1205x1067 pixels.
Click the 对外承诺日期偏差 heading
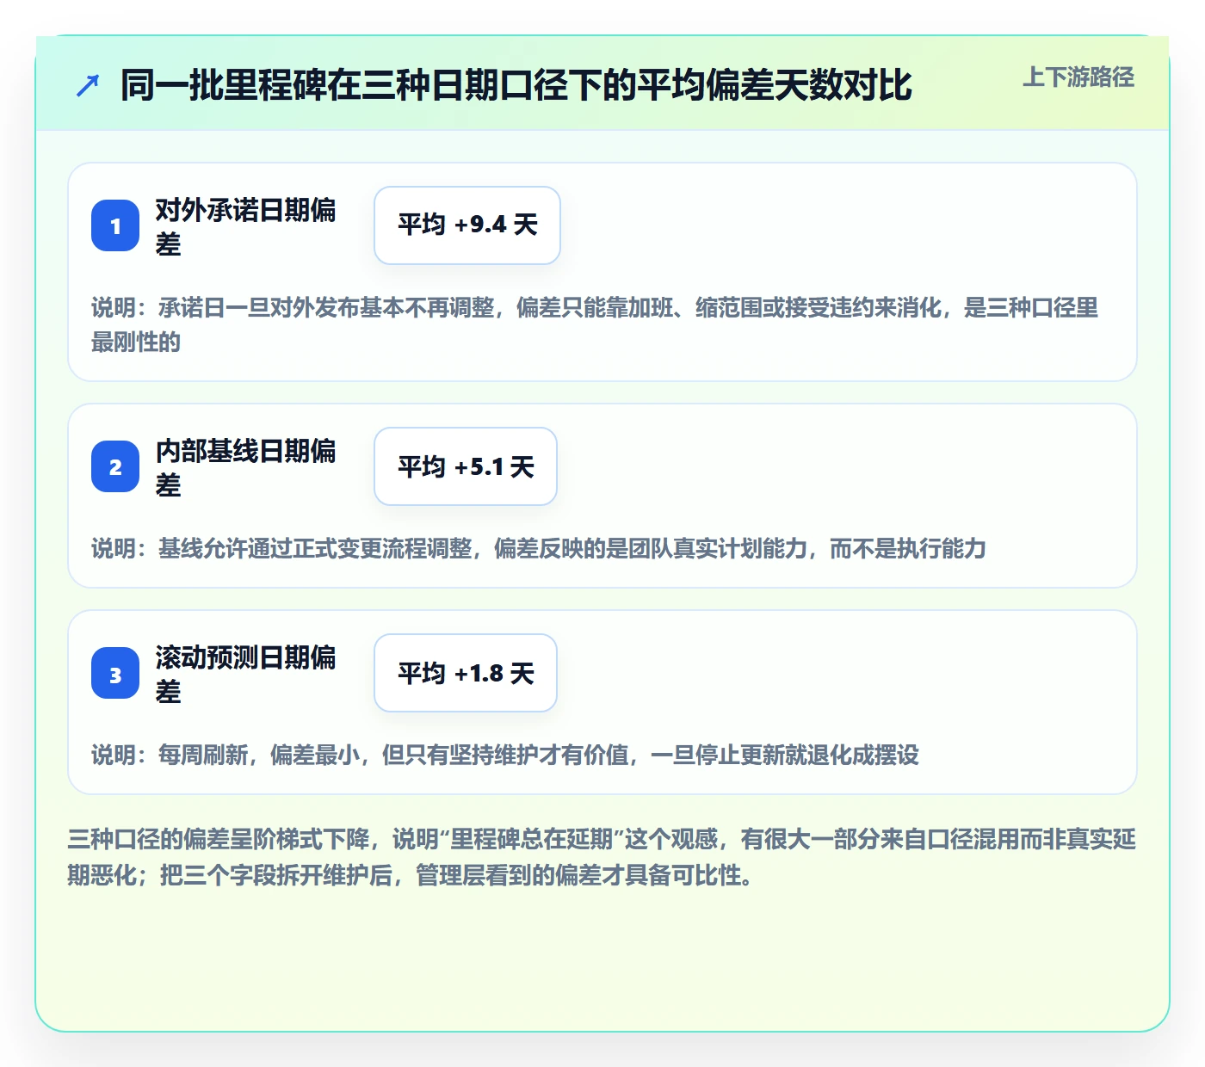tap(246, 226)
